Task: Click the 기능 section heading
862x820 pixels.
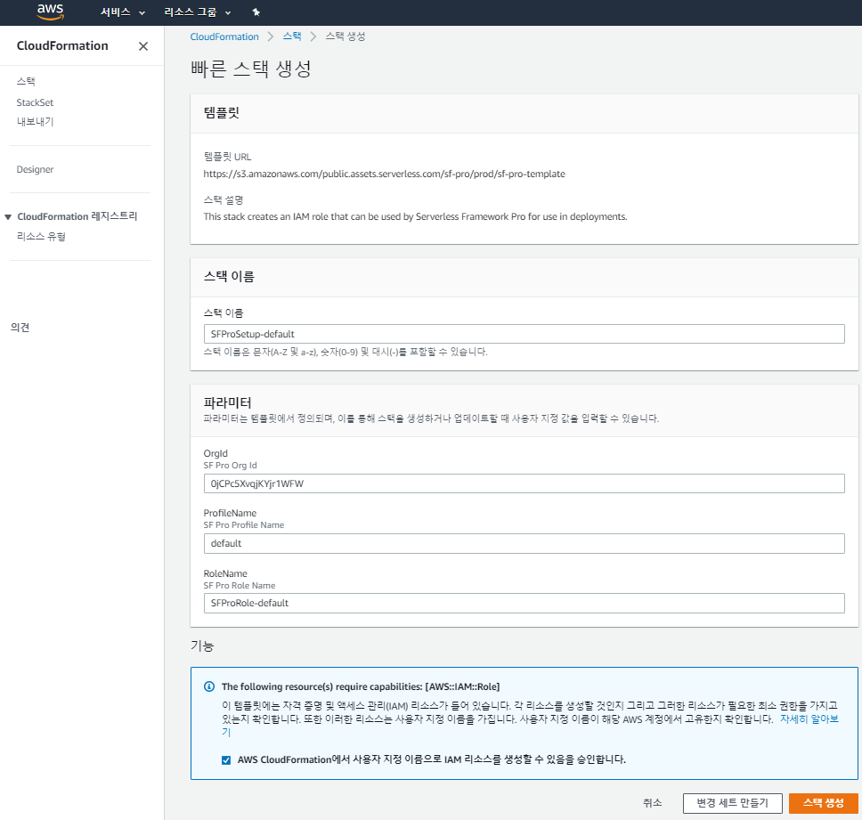Action: (x=202, y=645)
